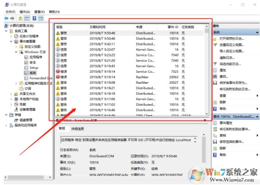The width and height of the screenshot is (260, 185).
Task: Click 查找 in actions pane
Action: 224,76
